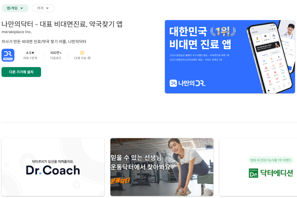Open the 닥터에디션 app card
The width and height of the screenshot is (297, 198).
(x=258, y=167)
